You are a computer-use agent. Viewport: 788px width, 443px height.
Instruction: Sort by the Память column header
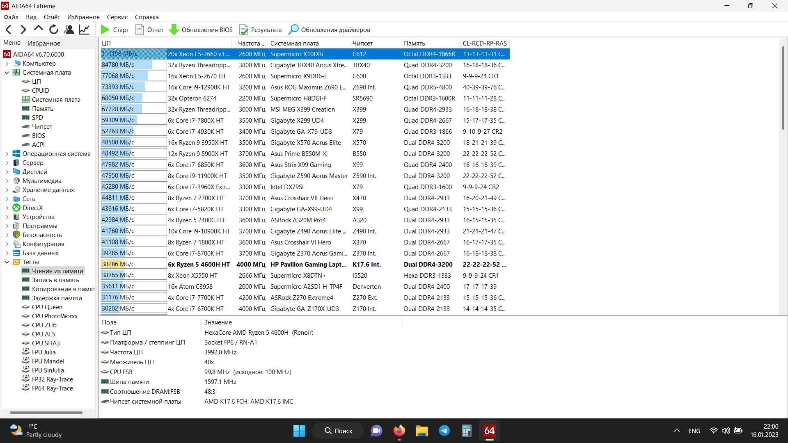pyautogui.click(x=431, y=43)
